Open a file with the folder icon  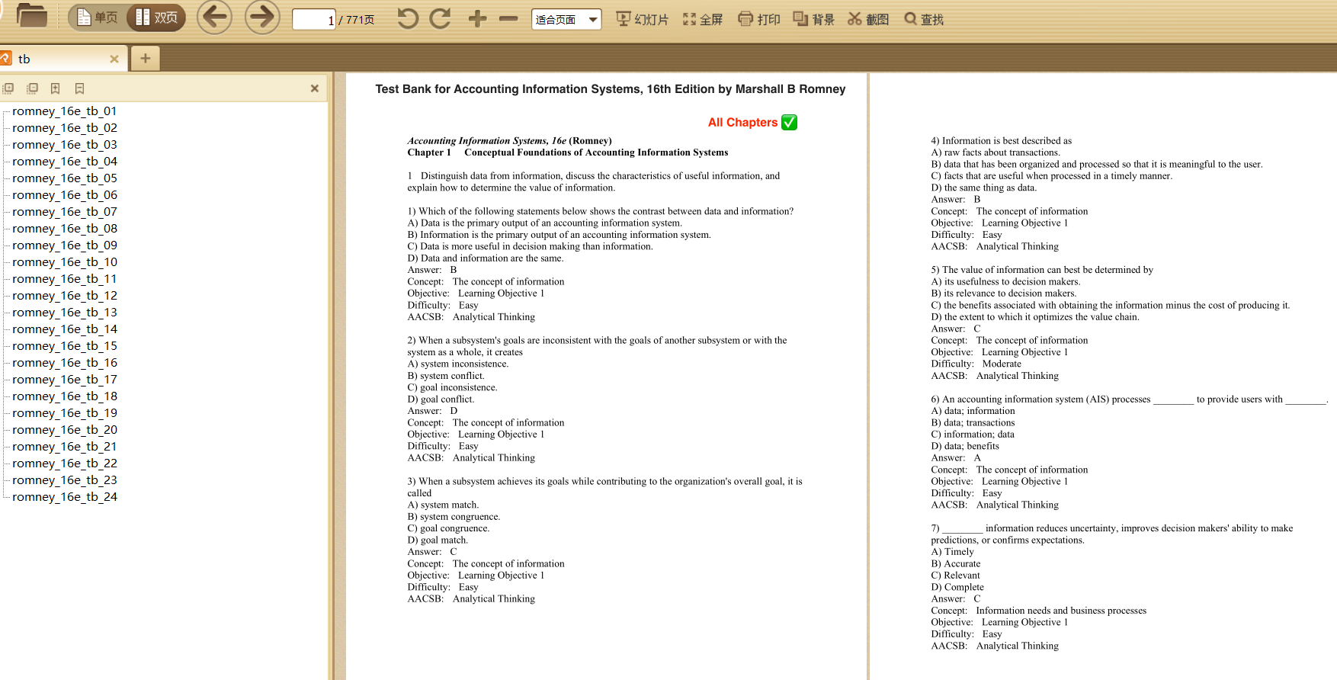31,16
